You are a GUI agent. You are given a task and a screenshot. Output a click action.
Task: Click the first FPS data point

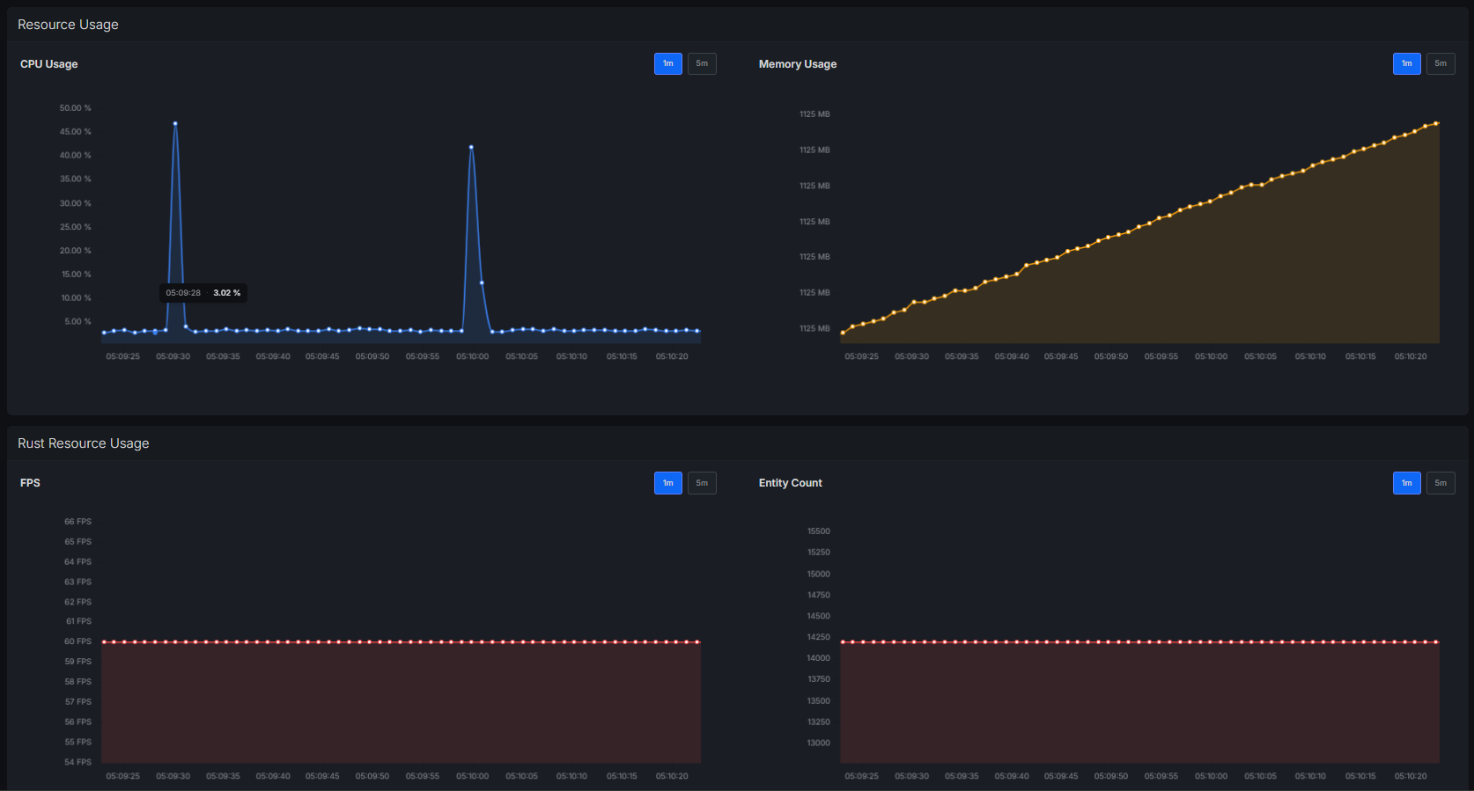[x=104, y=642]
